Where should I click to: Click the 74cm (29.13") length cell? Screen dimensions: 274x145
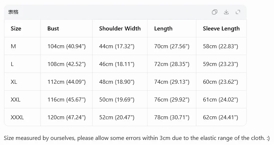172,82
